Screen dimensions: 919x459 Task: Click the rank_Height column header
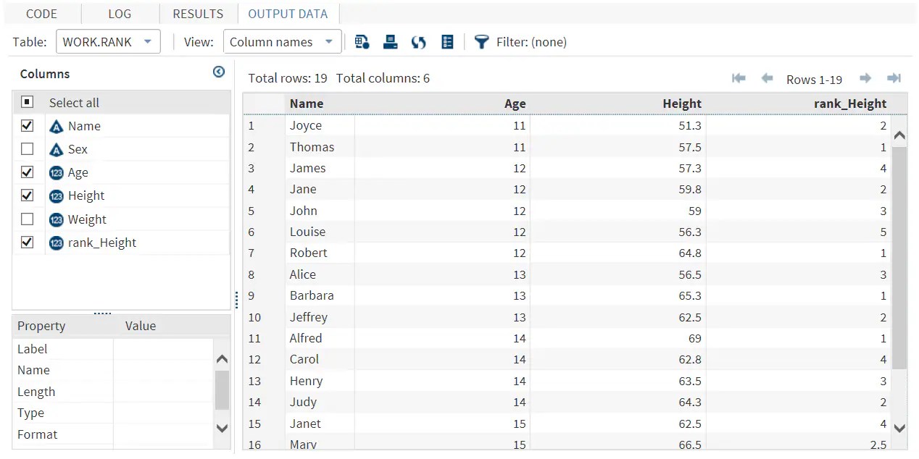tap(849, 104)
